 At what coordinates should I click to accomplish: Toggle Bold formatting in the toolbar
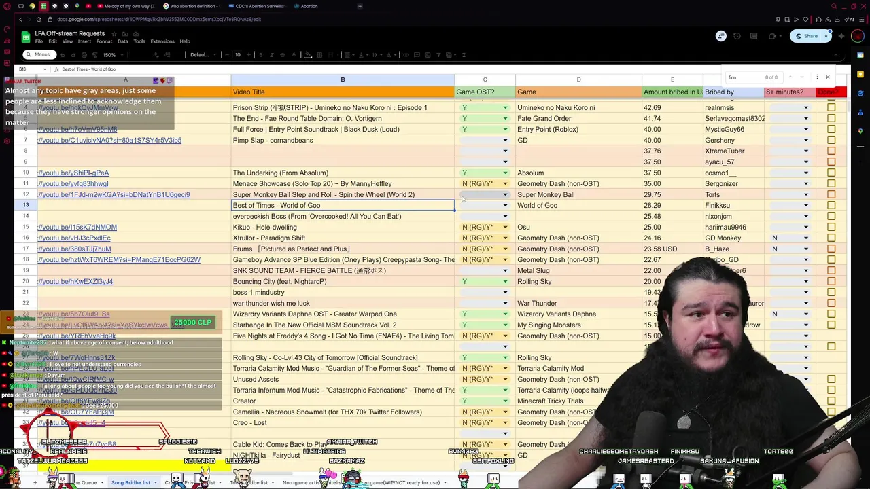point(261,55)
